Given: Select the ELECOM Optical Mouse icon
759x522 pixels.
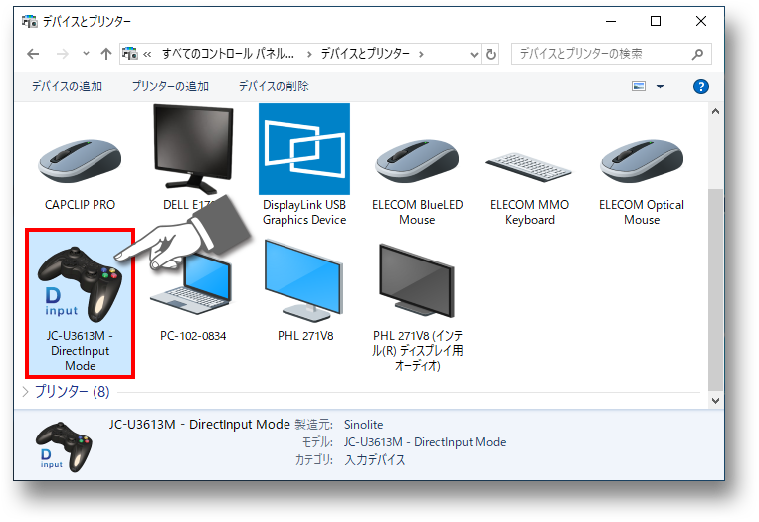Looking at the screenshot, I should (x=642, y=162).
